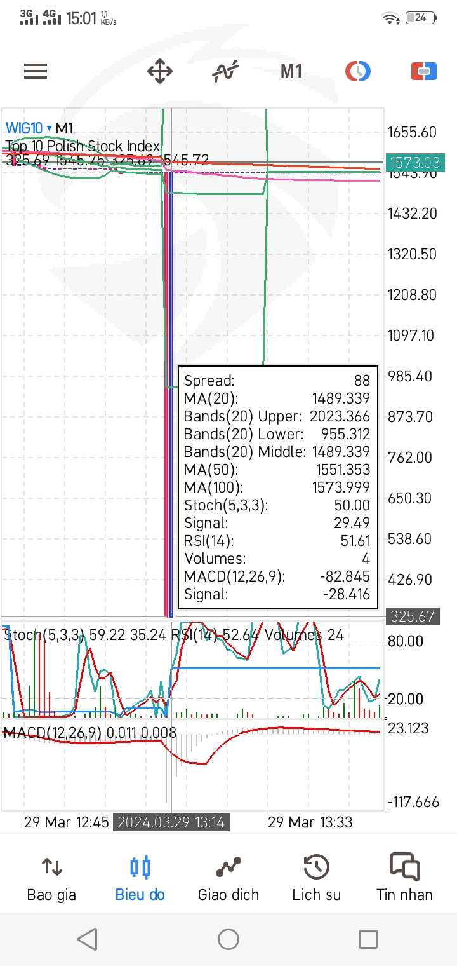Switch to the Giao dich tab
This screenshot has width=457, height=966.
point(228,877)
